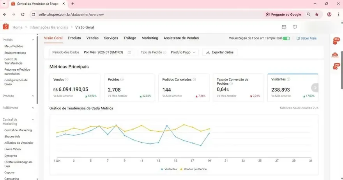Click the info icon next to Visitantes
Viewport: 343px width, 180px height.
tap(288, 79)
